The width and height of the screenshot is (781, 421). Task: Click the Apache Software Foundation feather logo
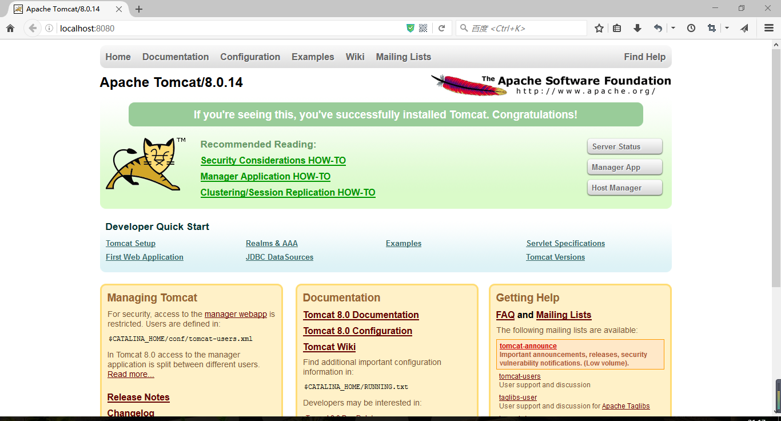coord(551,85)
